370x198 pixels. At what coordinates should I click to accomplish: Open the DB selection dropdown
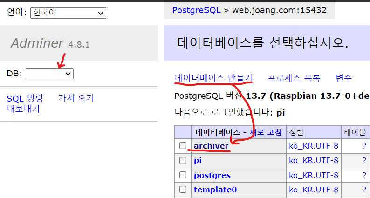click(49, 74)
